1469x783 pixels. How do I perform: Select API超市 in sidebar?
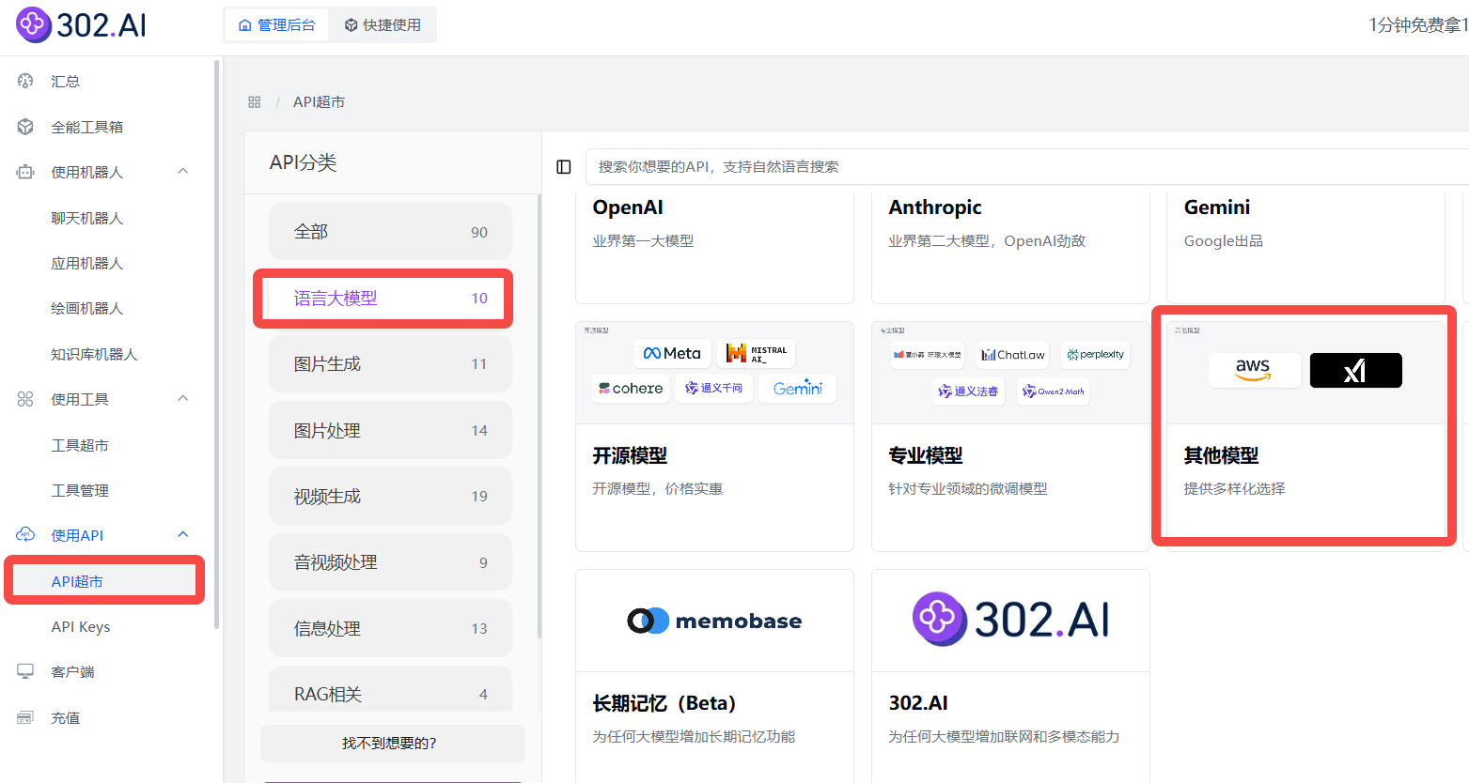[x=104, y=581]
